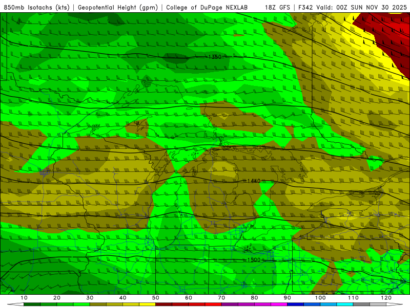Click the legend value 60
410x307 pixels.
pos(189,298)
